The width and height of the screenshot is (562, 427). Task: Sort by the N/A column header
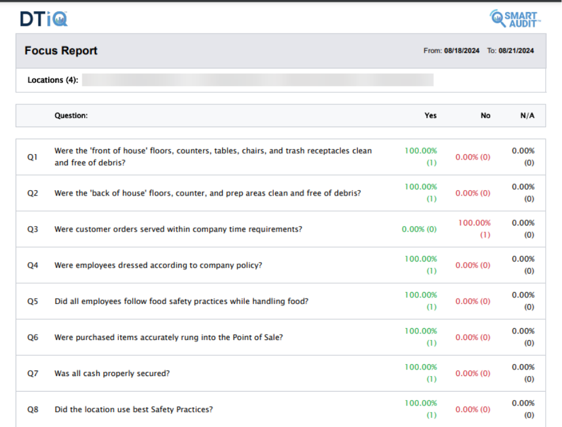[x=527, y=116]
